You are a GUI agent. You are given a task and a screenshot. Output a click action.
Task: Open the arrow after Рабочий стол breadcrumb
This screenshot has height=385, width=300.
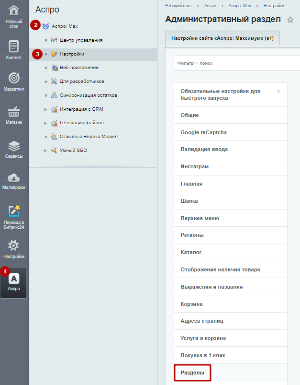[x=198, y=6]
